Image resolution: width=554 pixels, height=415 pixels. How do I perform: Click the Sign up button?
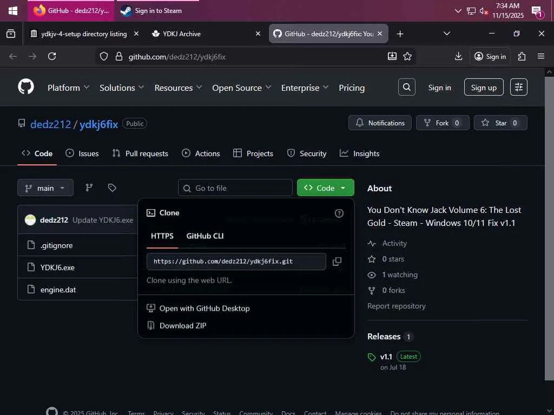[484, 87]
